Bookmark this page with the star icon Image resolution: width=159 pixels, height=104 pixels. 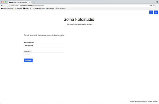[x=154, y=6]
